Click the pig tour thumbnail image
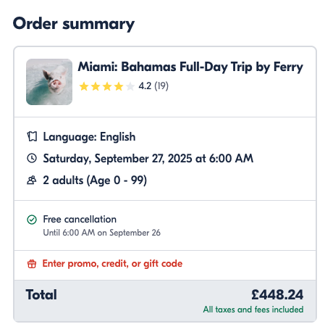The image size is (325, 332). tap(49, 82)
